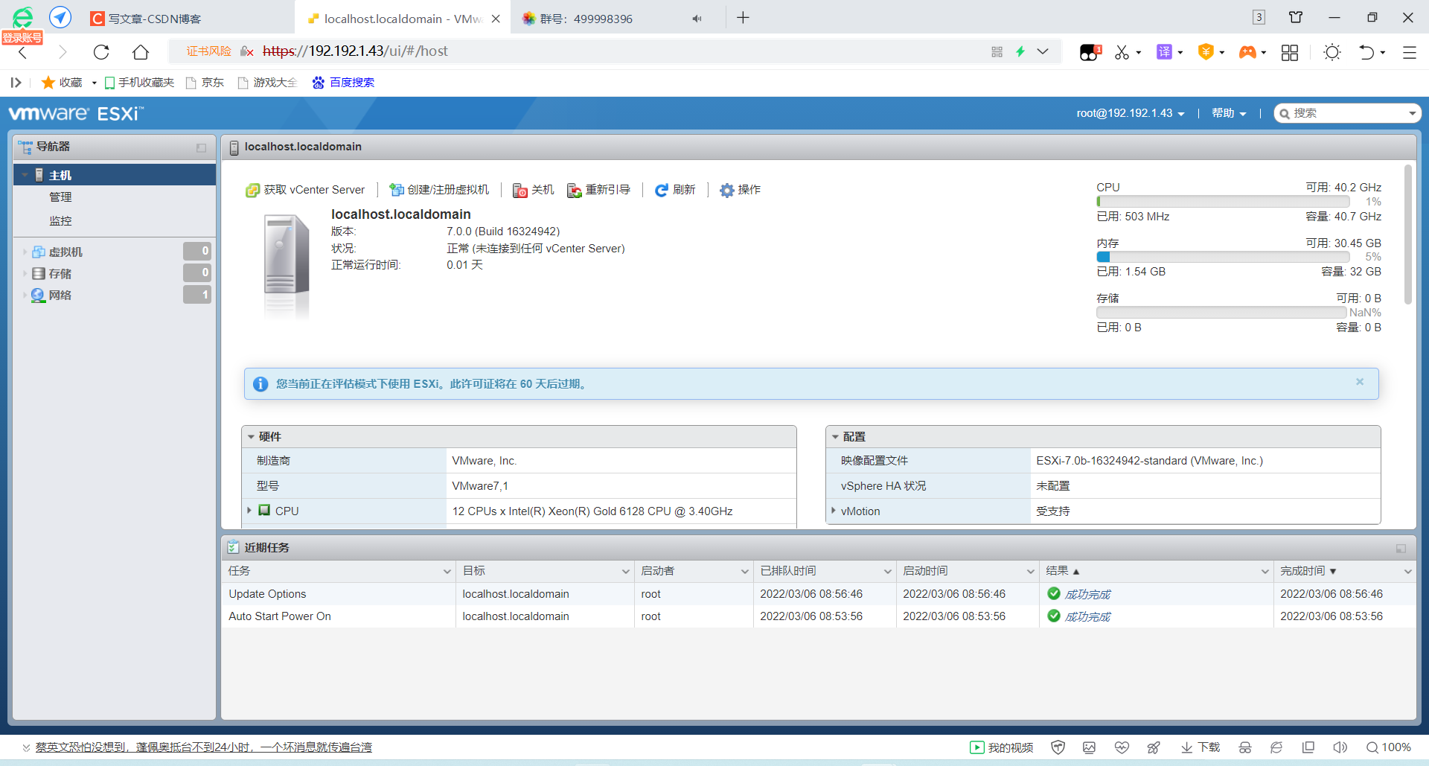Image resolution: width=1429 pixels, height=766 pixels.
Task: Expand the 网络 tree node arrow
Action: [x=25, y=295]
